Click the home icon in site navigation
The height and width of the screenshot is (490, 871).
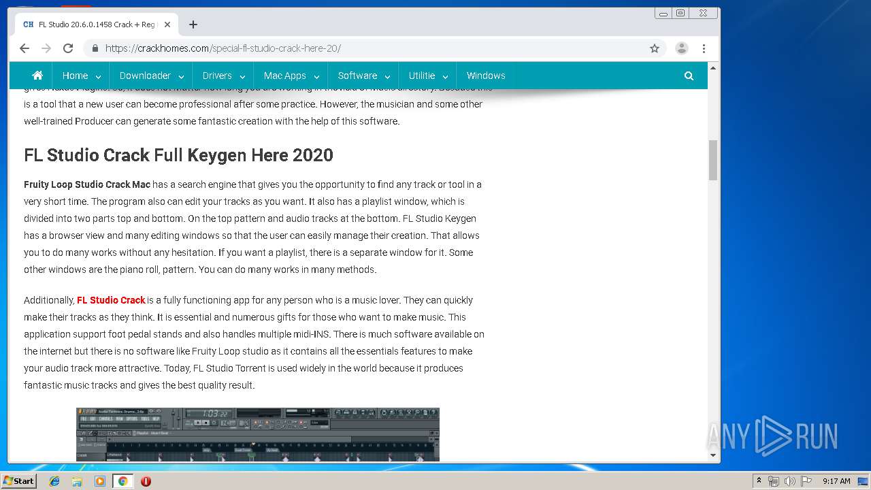(37, 76)
